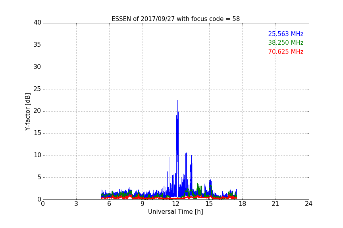Select the red "70.625 MHz" legend label

point(286,52)
